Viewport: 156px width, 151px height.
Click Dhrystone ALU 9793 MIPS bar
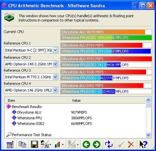click(106, 59)
